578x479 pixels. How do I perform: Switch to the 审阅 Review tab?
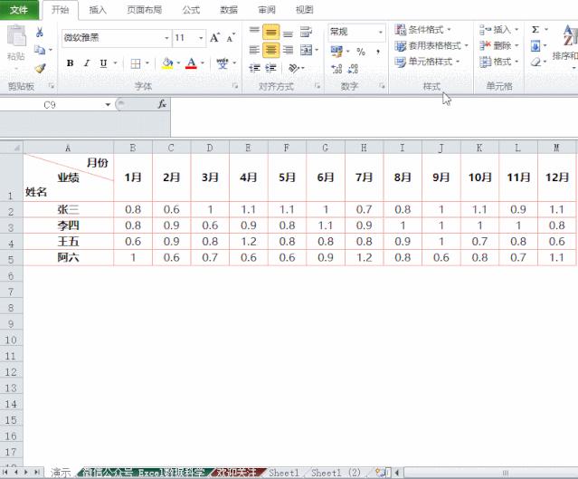[267, 10]
